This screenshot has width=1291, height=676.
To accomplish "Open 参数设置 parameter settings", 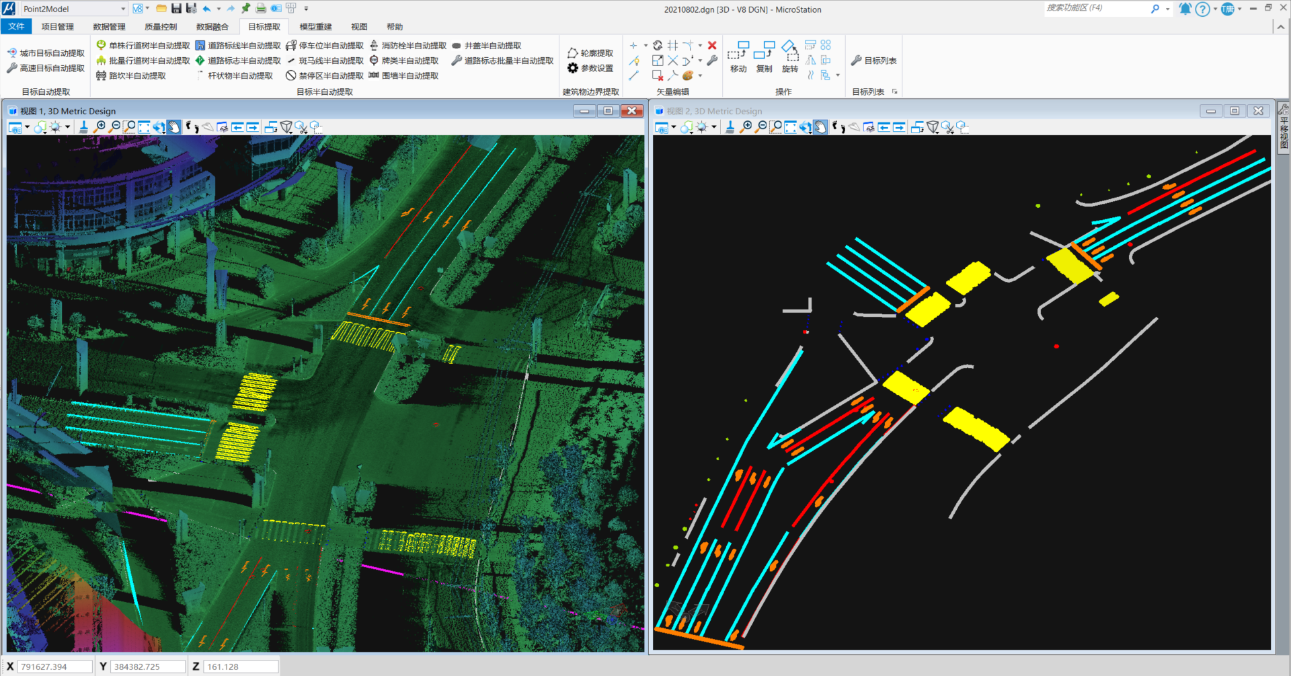I will pos(590,68).
